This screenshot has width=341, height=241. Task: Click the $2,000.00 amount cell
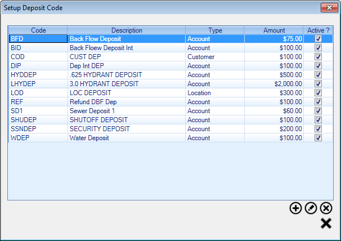tap(274, 84)
